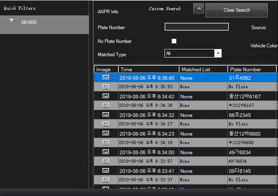Sort by the Time column header
278x196 pixels.
coord(148,69)
